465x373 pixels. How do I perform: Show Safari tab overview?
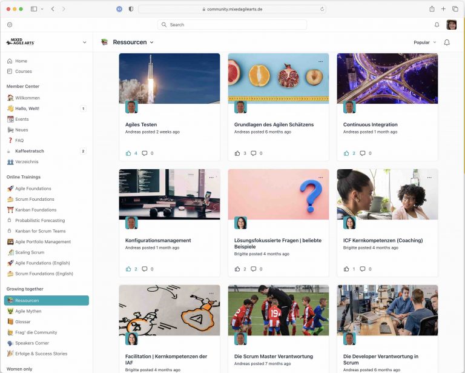click(x=455, y=9)
